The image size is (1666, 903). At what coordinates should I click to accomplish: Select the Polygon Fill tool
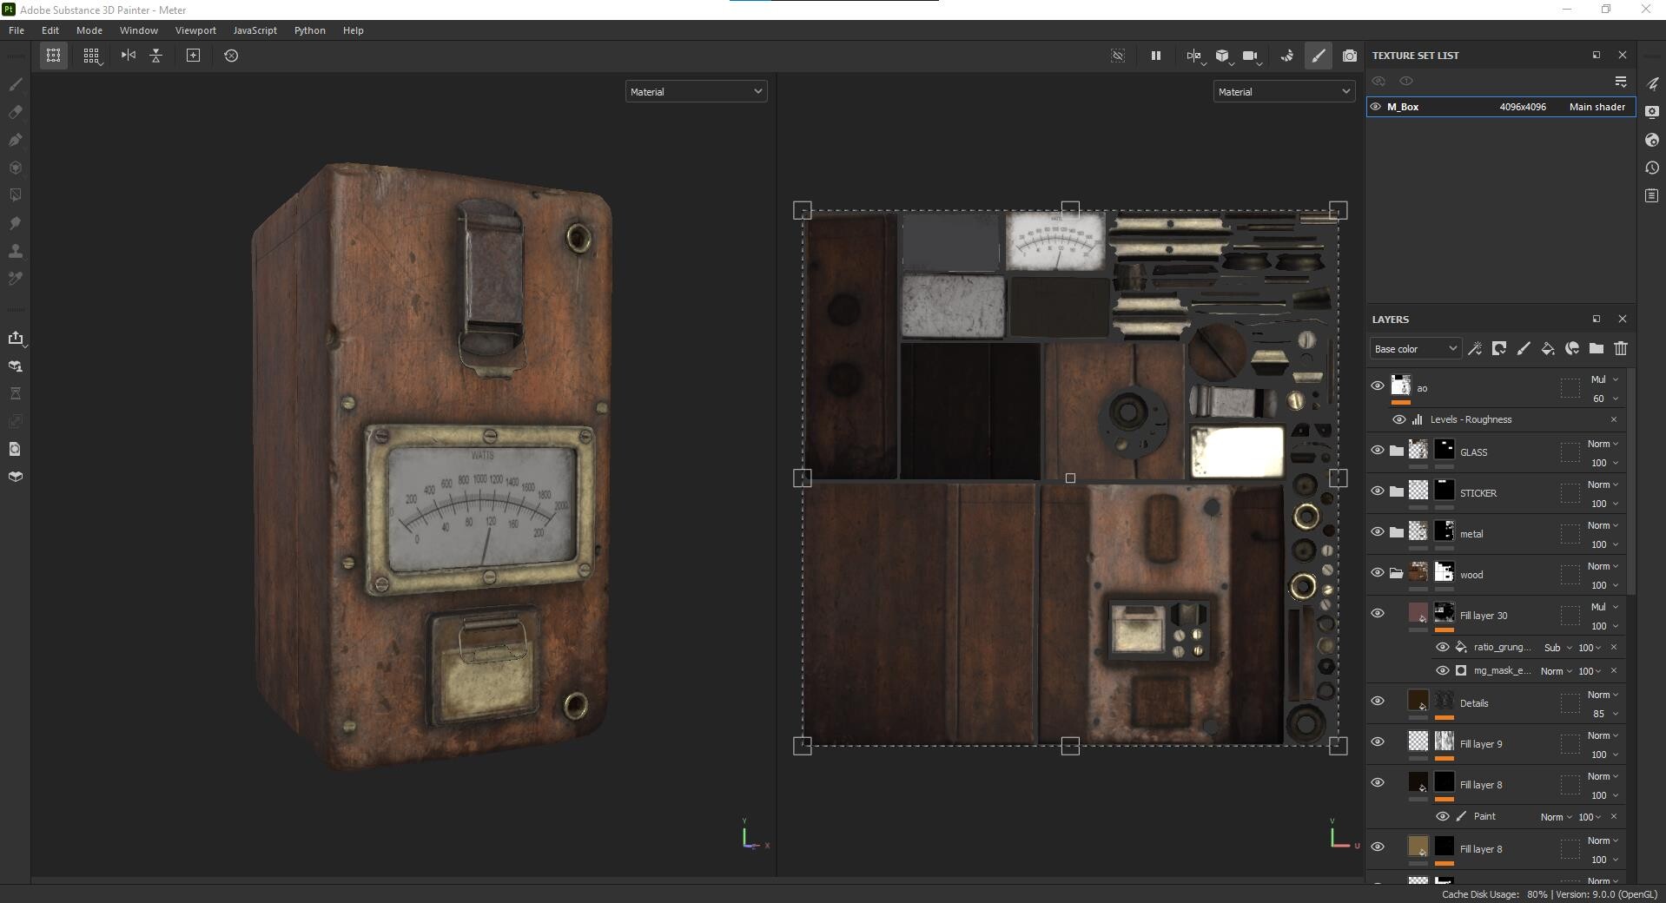point(15,195)
